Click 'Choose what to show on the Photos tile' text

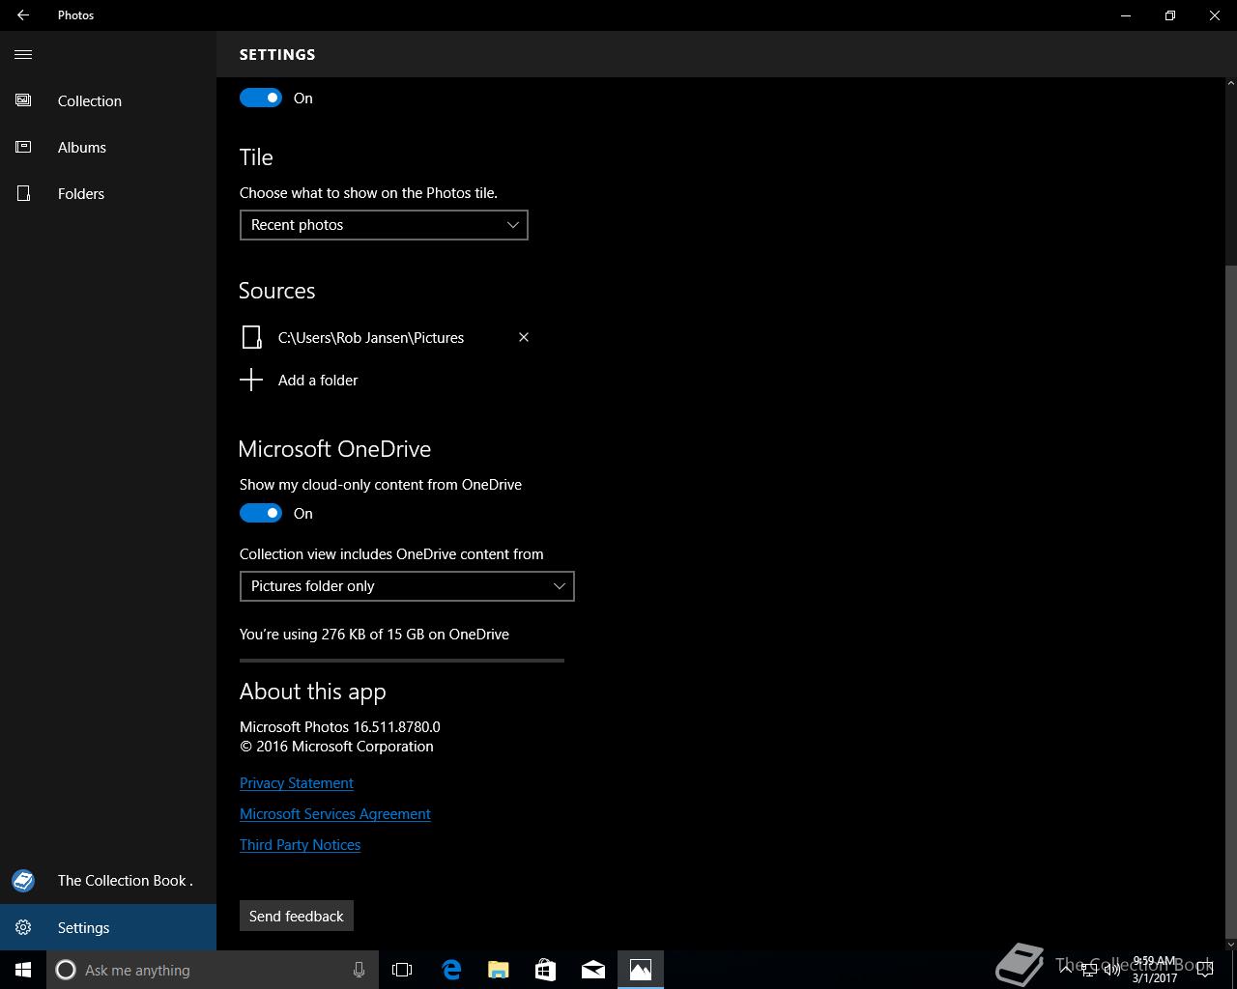(x=368, y=192)
